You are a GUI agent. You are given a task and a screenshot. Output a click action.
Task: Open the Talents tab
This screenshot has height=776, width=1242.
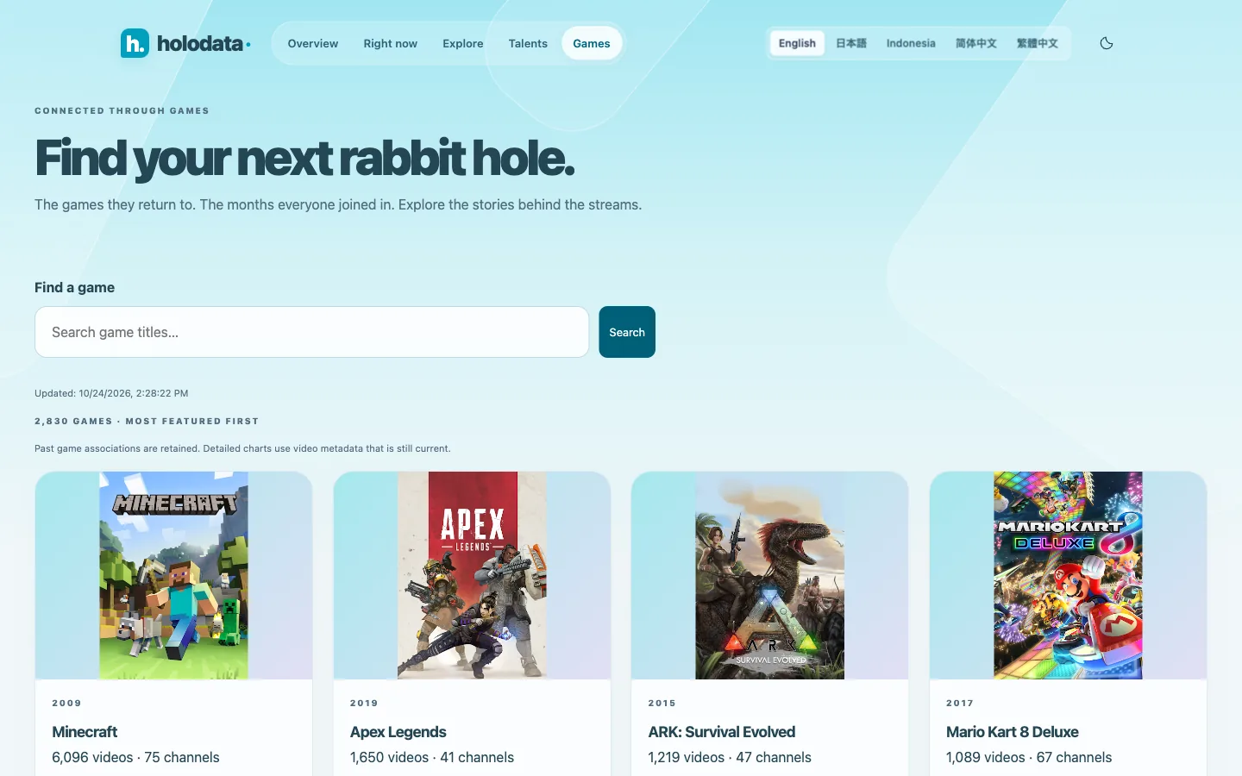coord(528,43)
